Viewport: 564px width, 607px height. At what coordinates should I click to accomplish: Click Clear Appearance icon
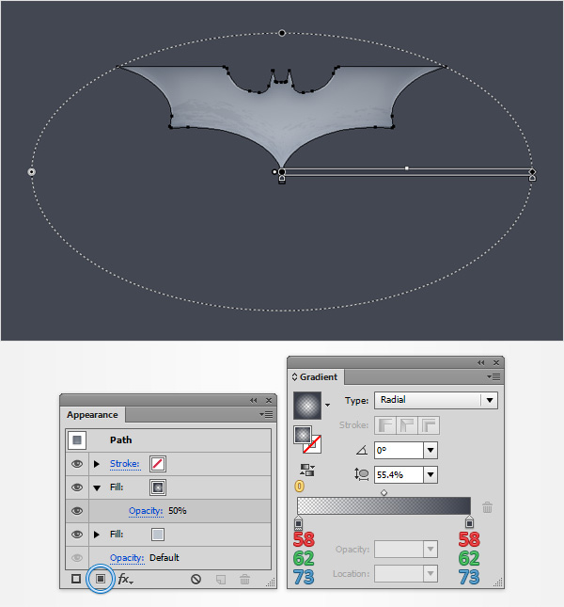196,579
